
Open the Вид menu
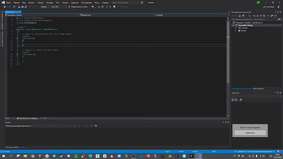(24, 3)
